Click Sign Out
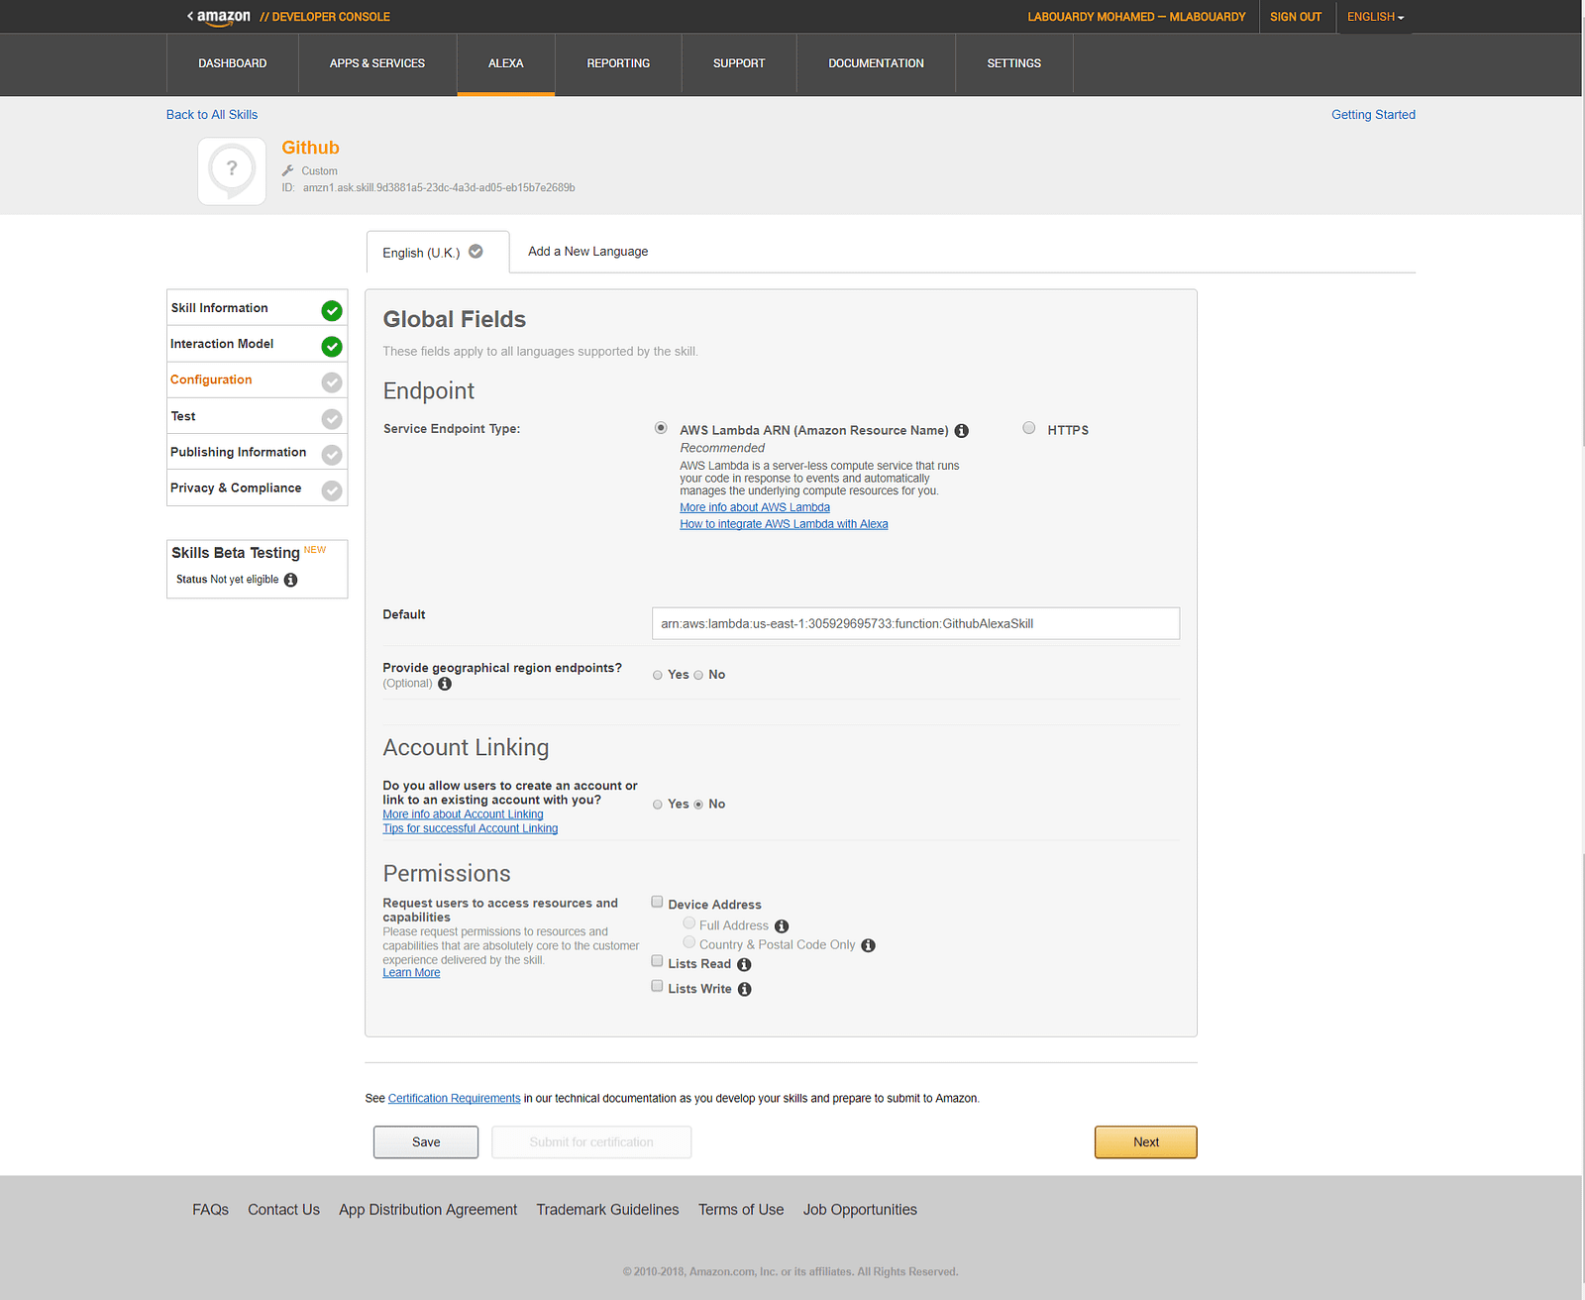The image size is (1585, 1300). 1296,17
